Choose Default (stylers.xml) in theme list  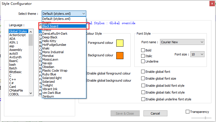64,19
